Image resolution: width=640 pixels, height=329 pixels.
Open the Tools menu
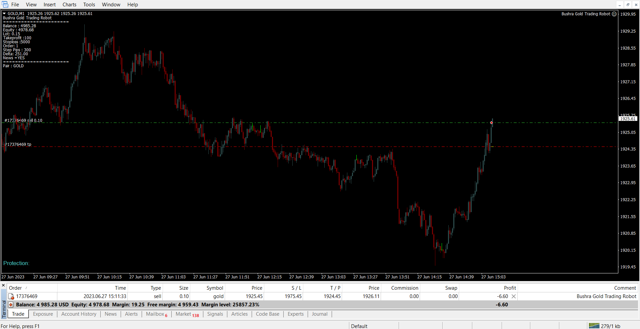pyautogui.click(x=89, y=5)
